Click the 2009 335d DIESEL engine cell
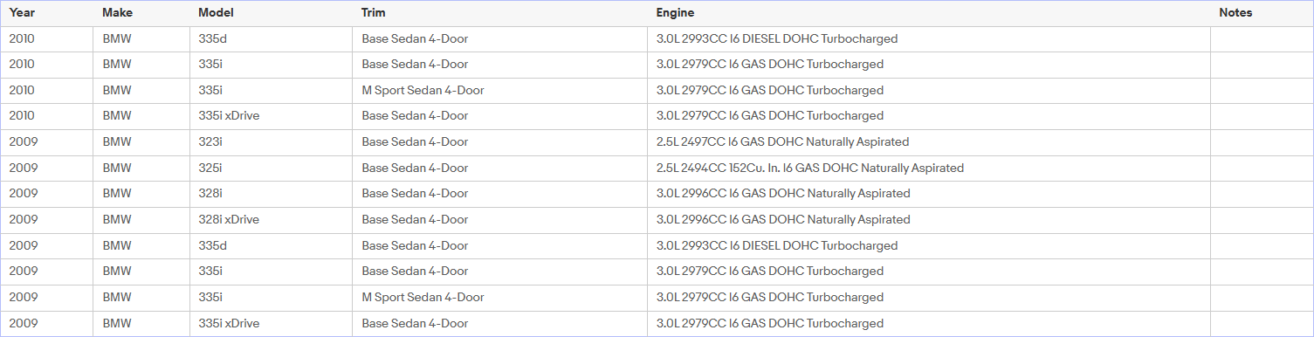Image resolution: width=1314 pixels, height=337 pixels. [x=928, y=245]
